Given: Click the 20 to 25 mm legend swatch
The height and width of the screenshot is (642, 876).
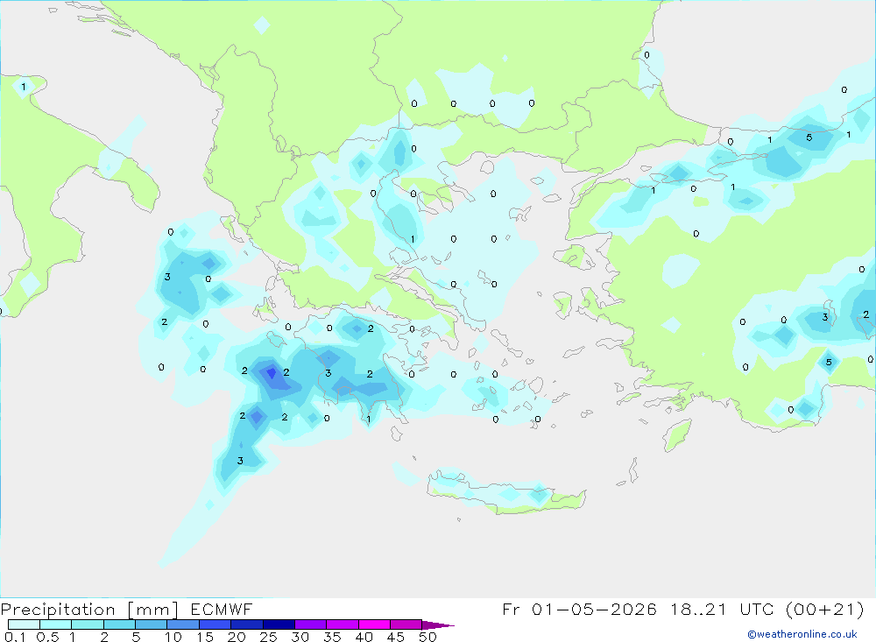Looking at the screenshot, I should pyautogui.click(x=247, y=624).
